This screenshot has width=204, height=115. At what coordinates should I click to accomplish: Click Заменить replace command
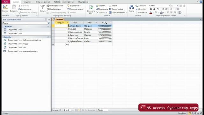[x=141, y=6]
